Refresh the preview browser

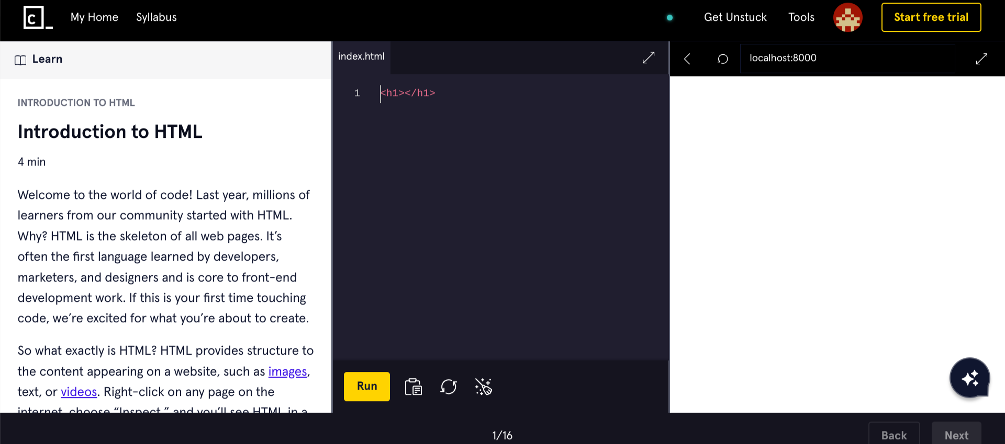(722, 59)
